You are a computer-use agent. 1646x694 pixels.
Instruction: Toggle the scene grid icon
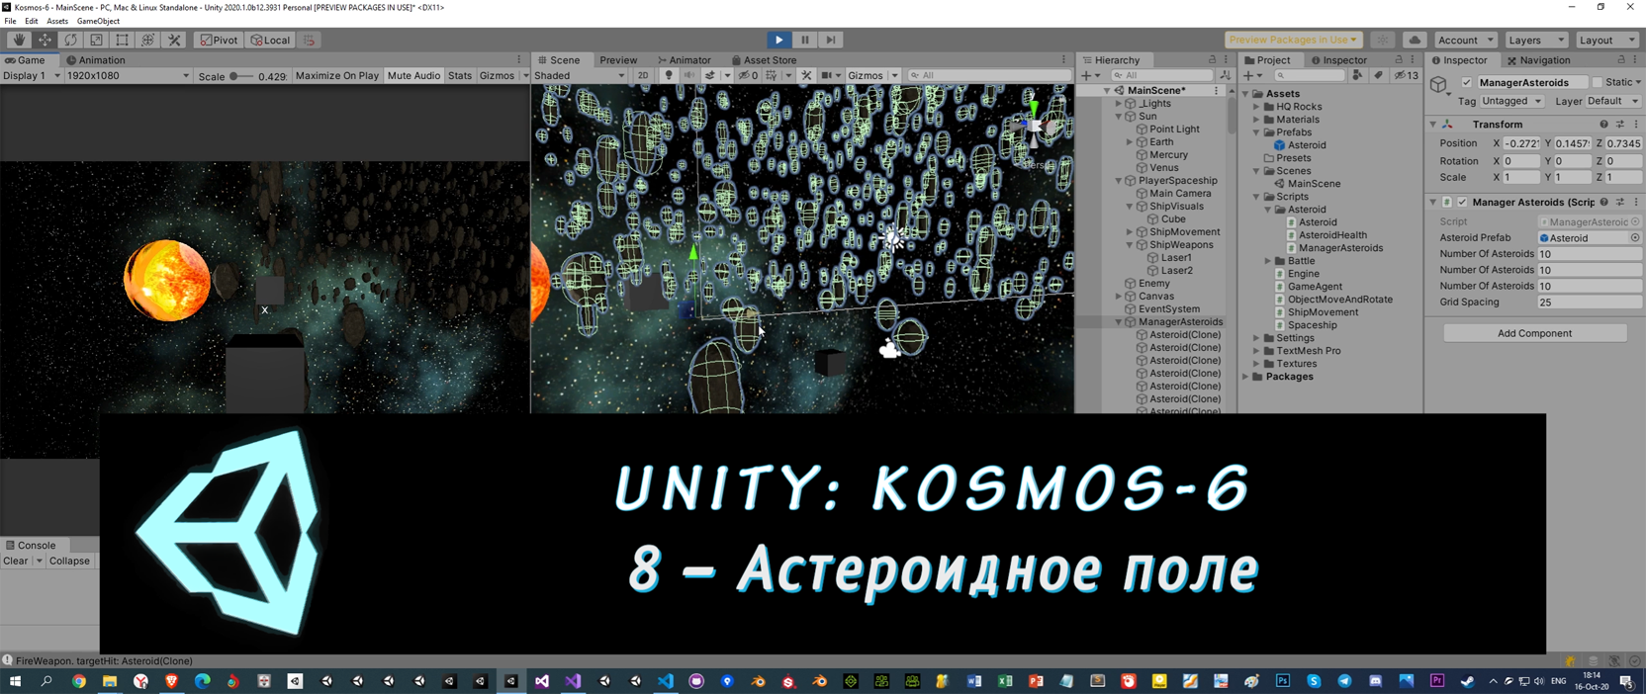point(772,75)
